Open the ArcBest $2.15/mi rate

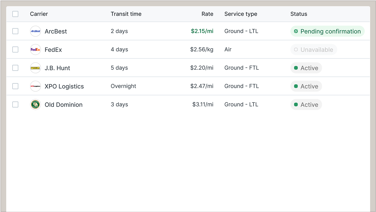(202, 31)
